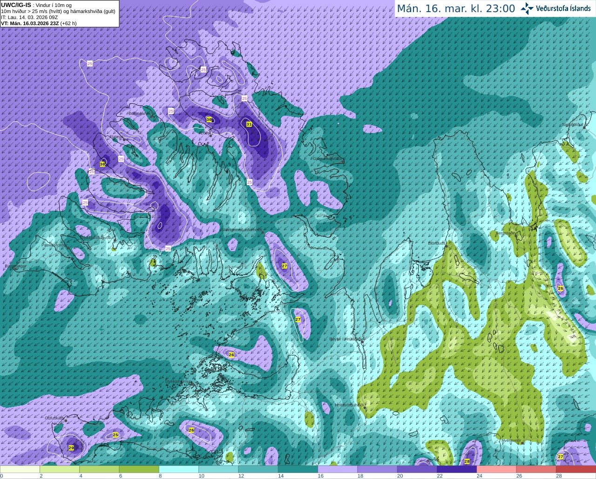Click the forecast time Mán. 16. mar. kl. 23:00
This screenshot has height=479, width=596.
(x=456, y=9)
